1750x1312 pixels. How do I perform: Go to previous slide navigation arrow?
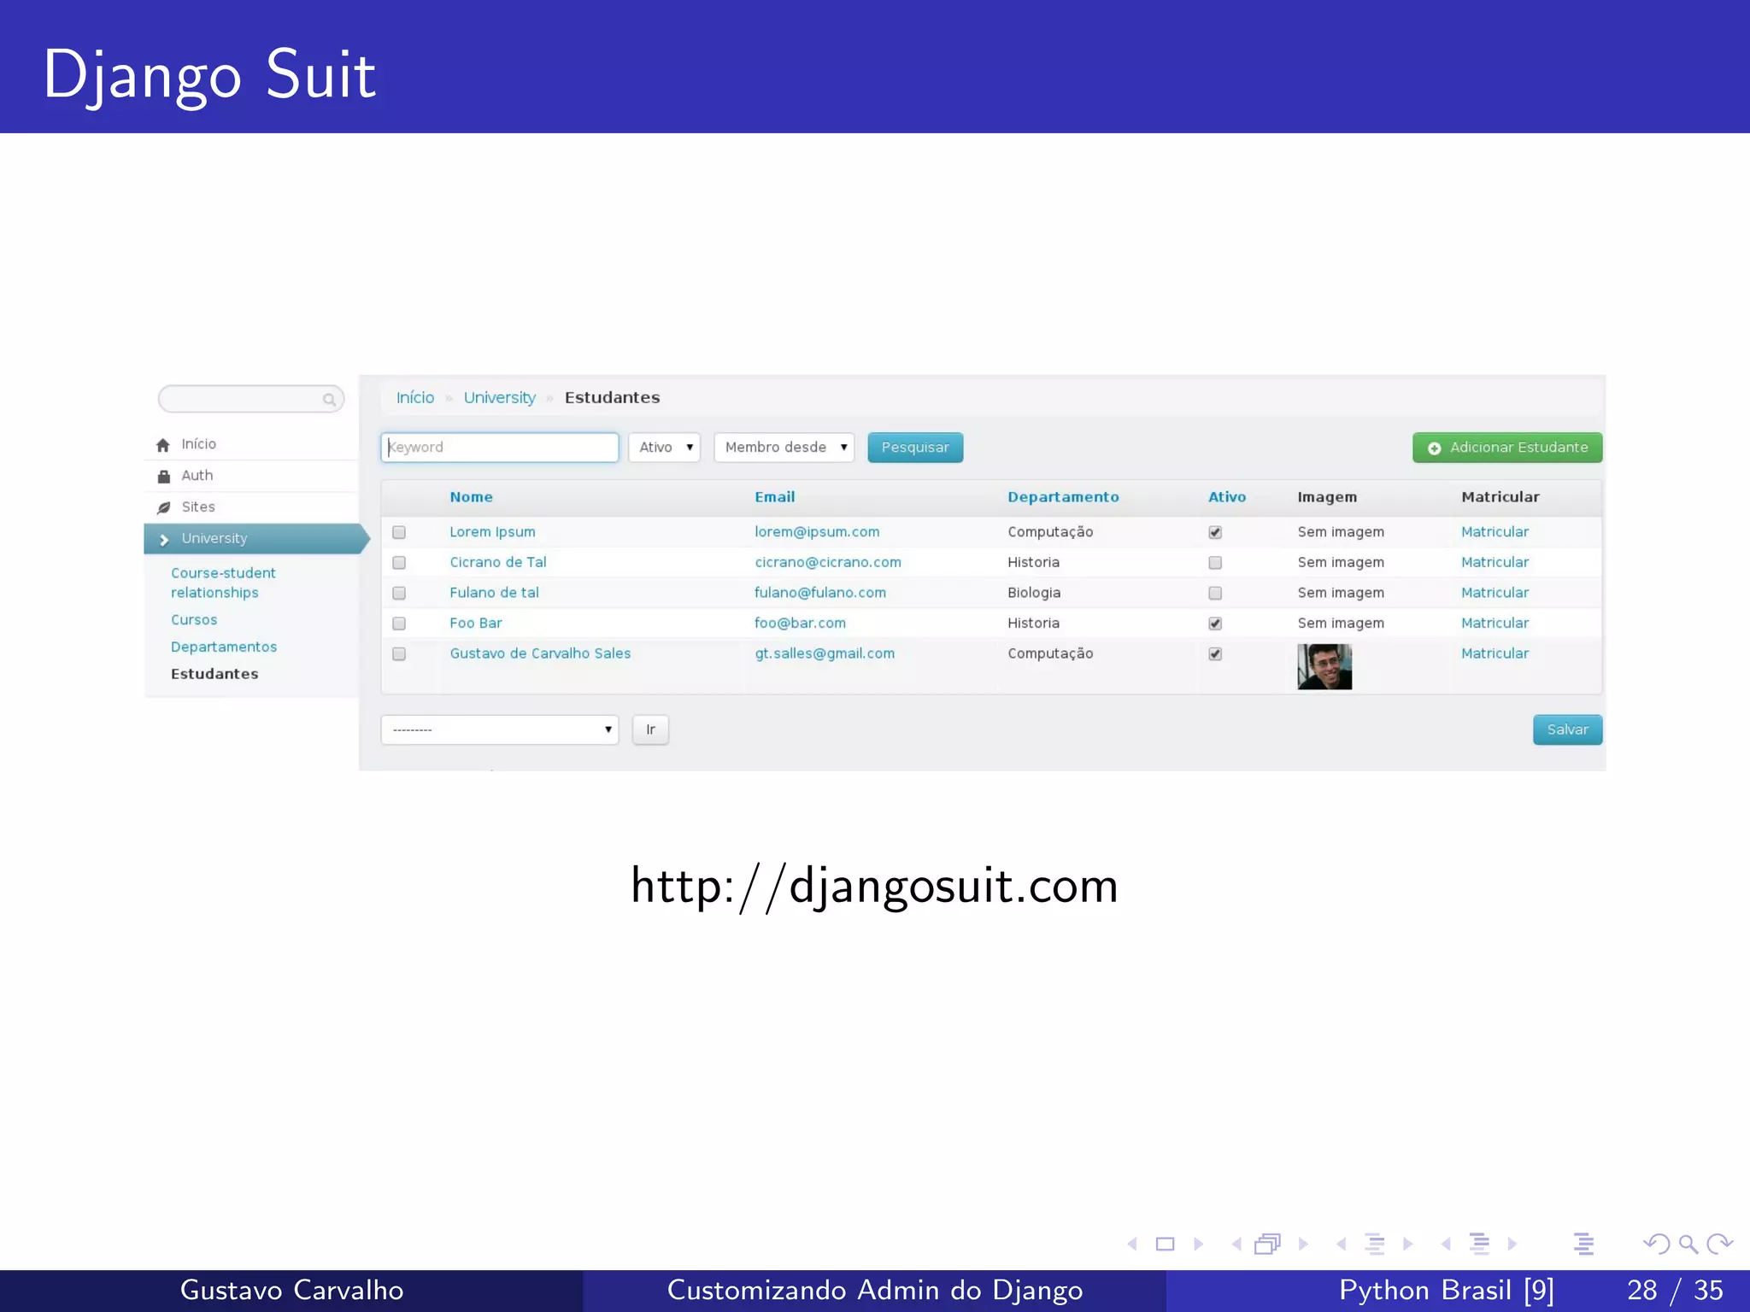coord(1132,1244)
